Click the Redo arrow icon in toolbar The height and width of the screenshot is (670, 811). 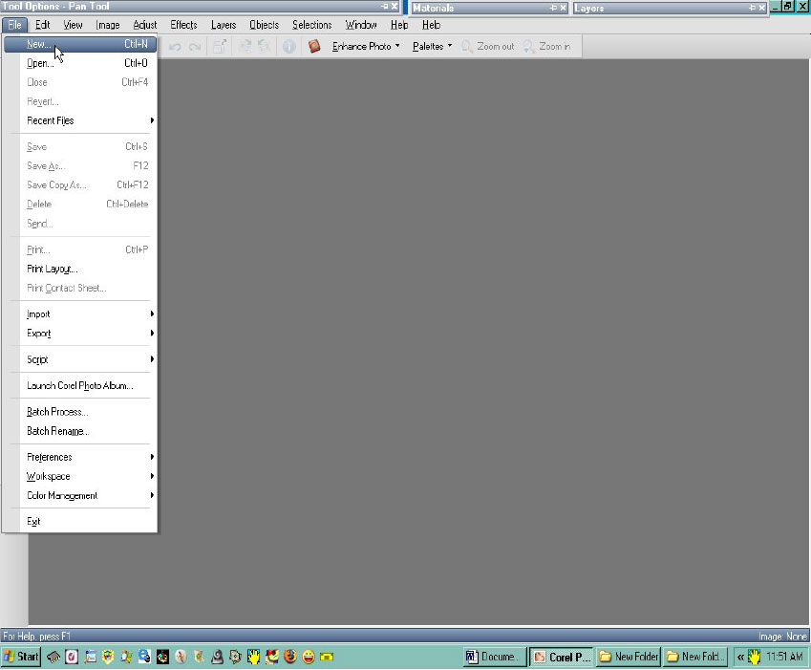195,47
